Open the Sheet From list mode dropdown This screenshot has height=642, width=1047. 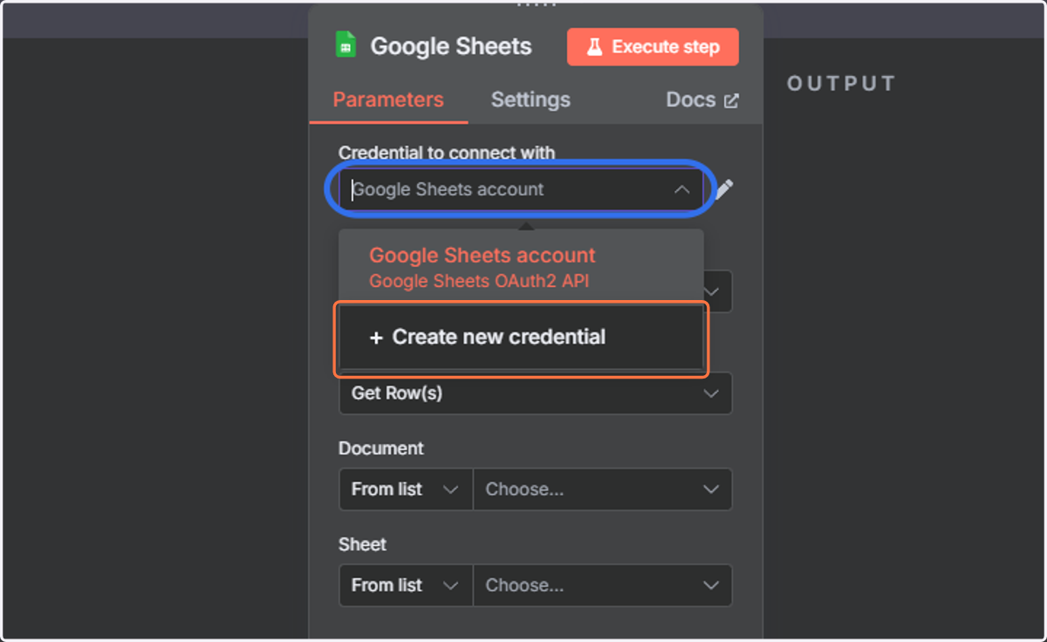[406, 585]
